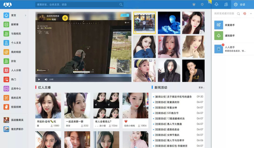
Task: Open the 个人主页 profile sidebar icon
Action: coord(6,43)
